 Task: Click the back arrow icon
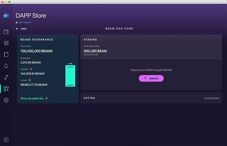[17, 29]
